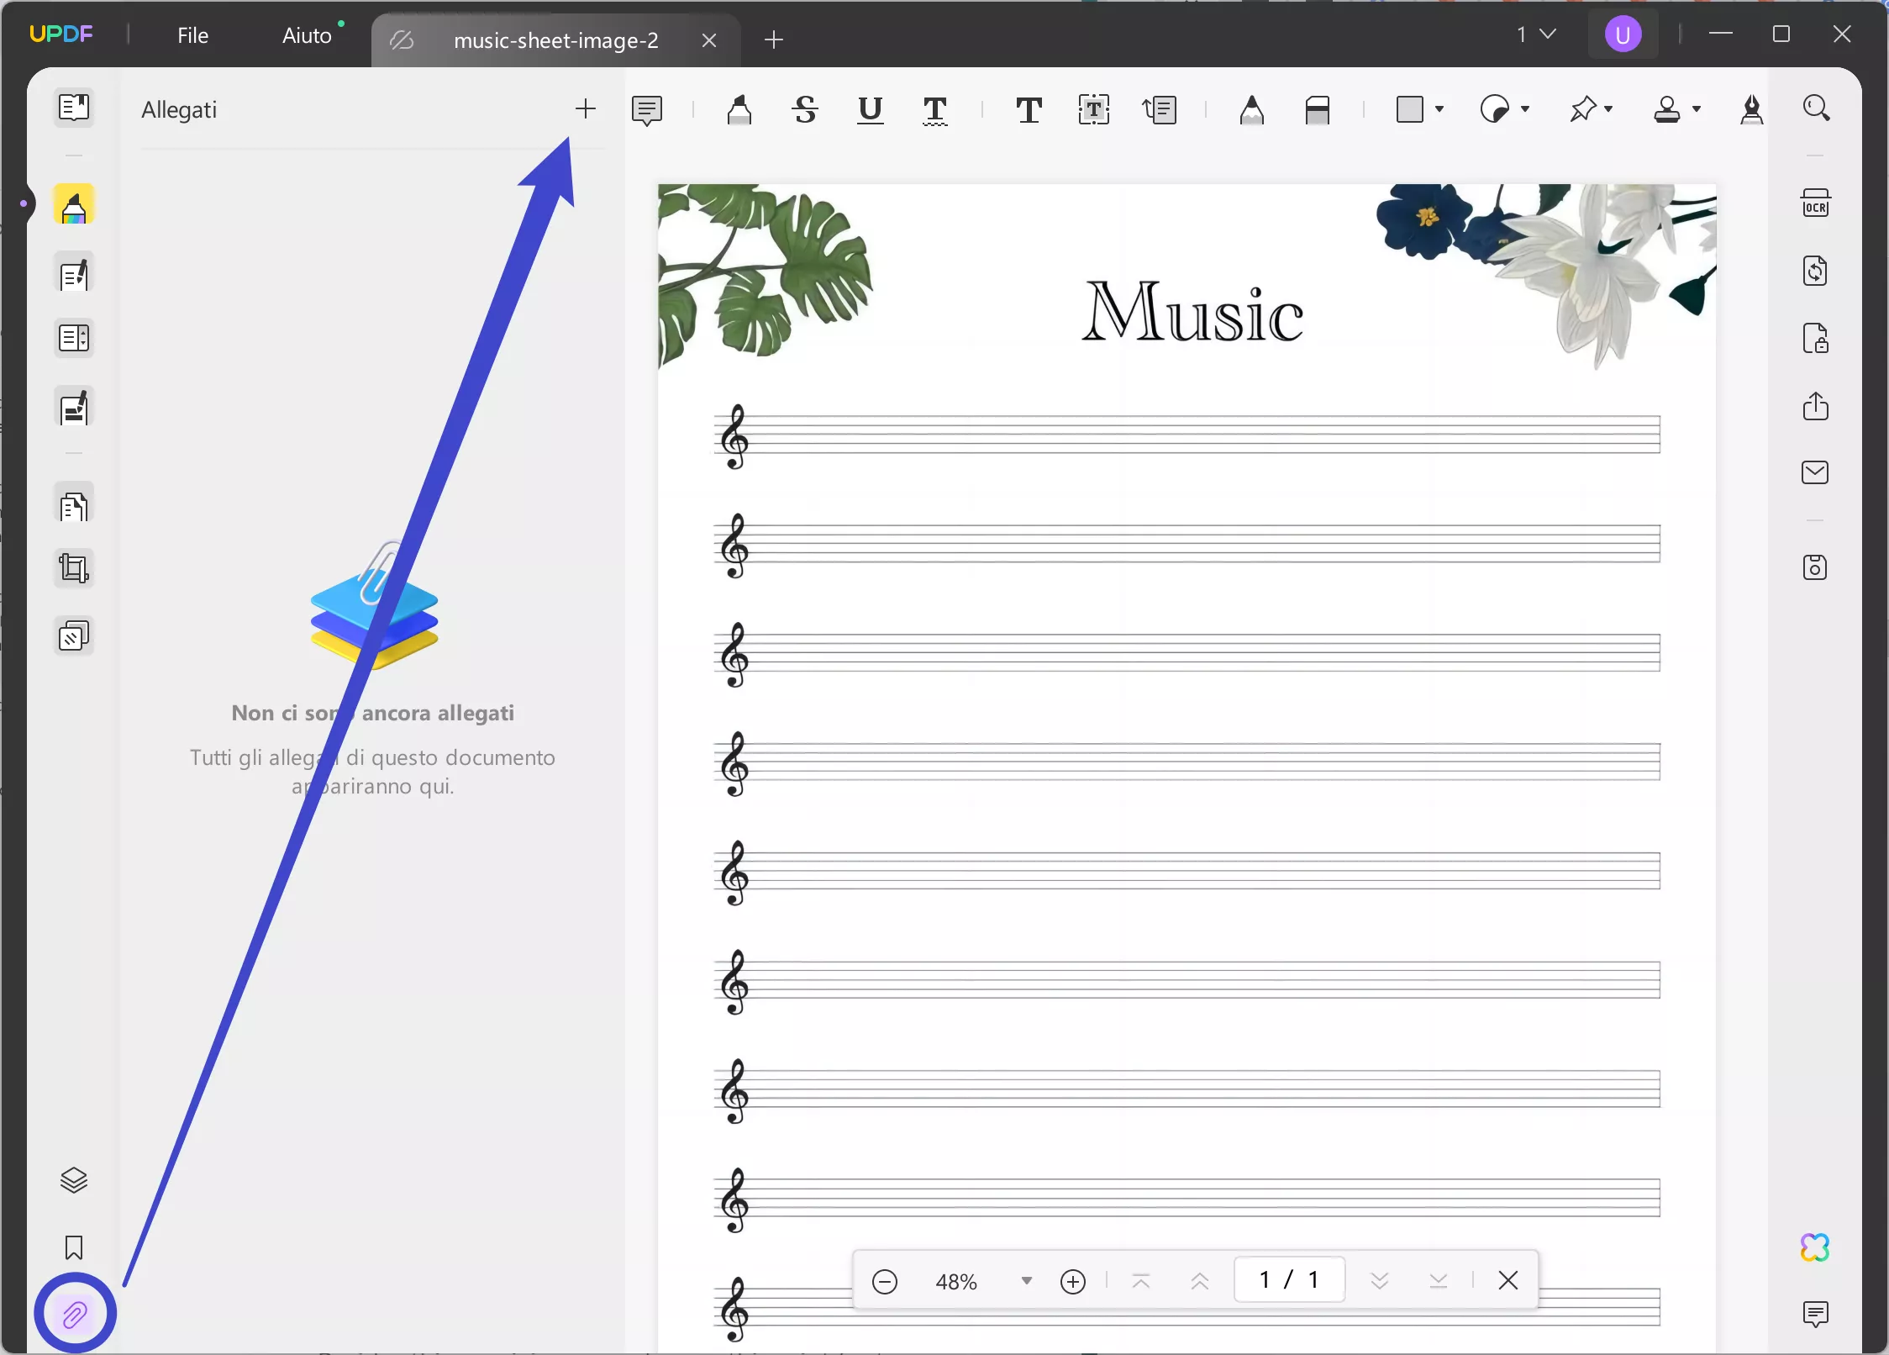Screen dimensions: 1889x1355
Task: Select the Underline tool
Action: (x=871, y=110)
